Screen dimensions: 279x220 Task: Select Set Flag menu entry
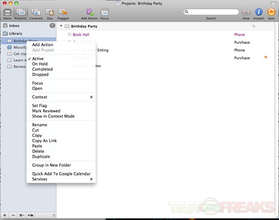point(40,106)
